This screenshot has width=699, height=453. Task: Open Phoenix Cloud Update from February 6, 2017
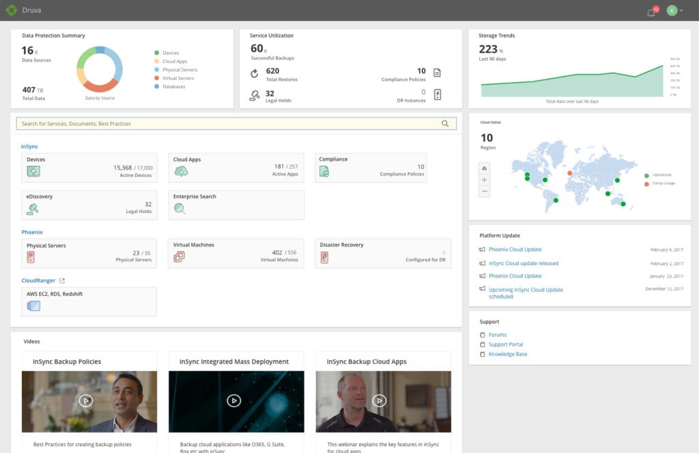(x=515, y=249)
